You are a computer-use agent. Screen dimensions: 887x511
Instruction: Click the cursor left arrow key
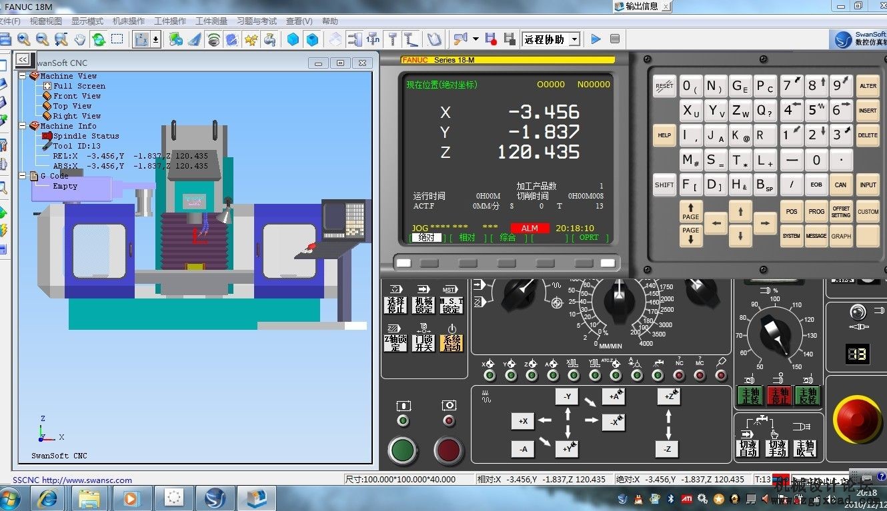[x=716, y=224]
